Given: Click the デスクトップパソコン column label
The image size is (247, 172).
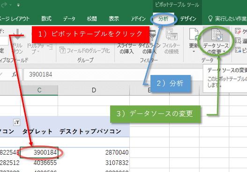Looking at the screenshot, I should click(x=90, y=131).
